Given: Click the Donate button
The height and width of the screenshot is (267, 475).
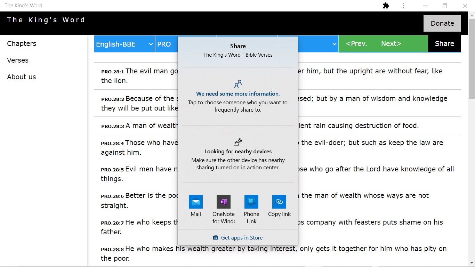Looking at the screenshot, I should (442, 23).
